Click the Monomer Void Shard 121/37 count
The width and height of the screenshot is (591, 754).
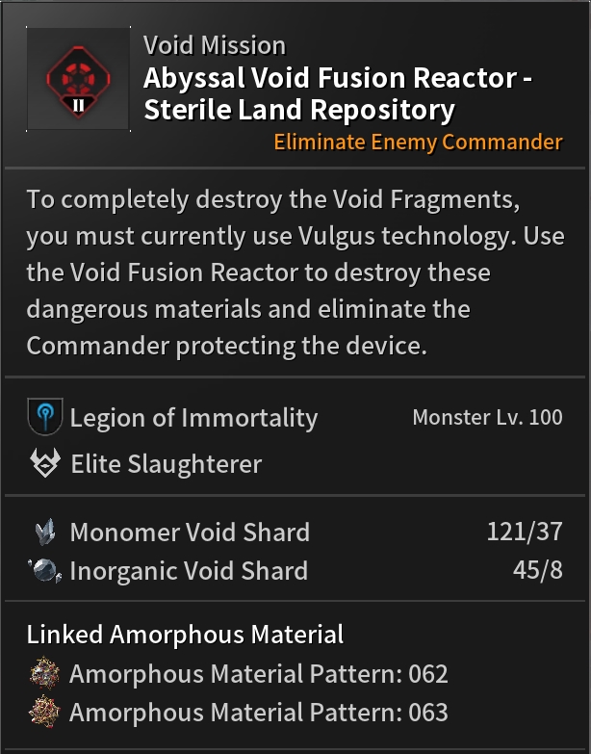pos(525,532)
